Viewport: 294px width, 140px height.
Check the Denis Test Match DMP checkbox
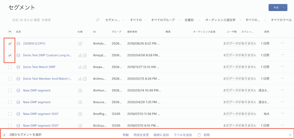click(x=10, y=67)
